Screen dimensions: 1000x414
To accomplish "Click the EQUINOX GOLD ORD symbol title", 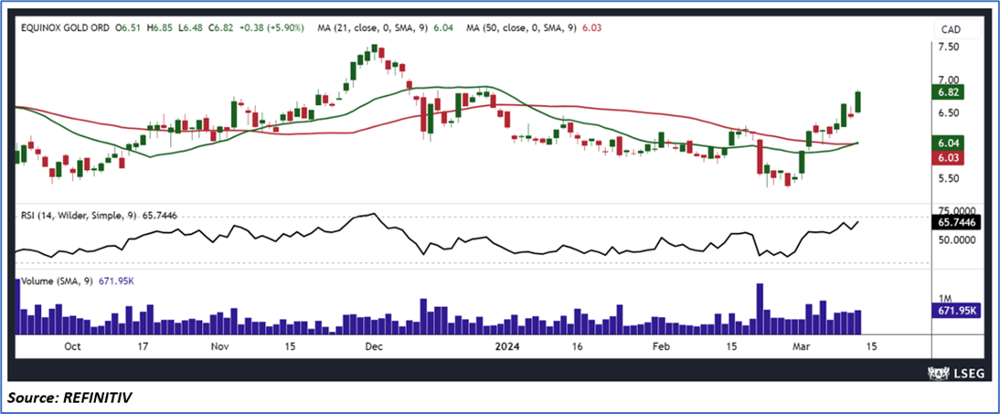I will (63, 28).
